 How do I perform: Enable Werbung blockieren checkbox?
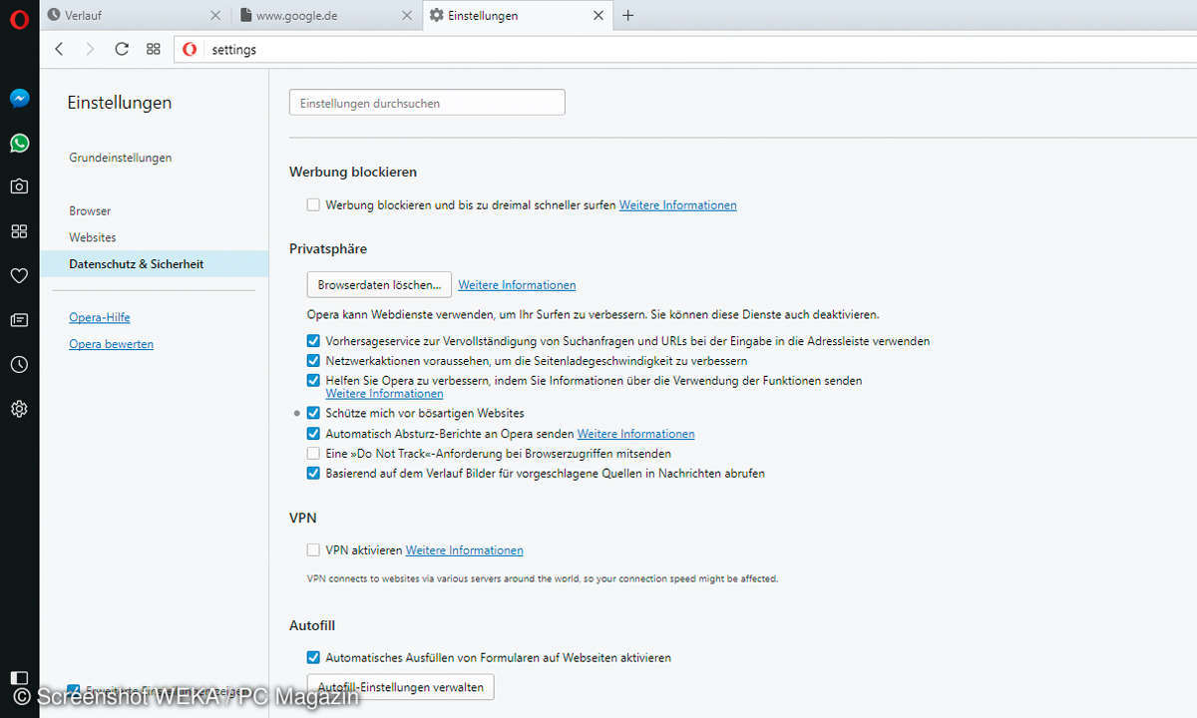313,204
